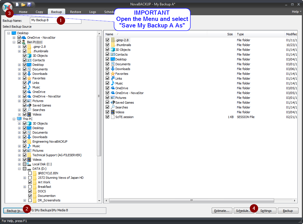Collapse the DATA (D:) tree node
The height and width of the screenshot is (224, 303).
click(19, 169)
